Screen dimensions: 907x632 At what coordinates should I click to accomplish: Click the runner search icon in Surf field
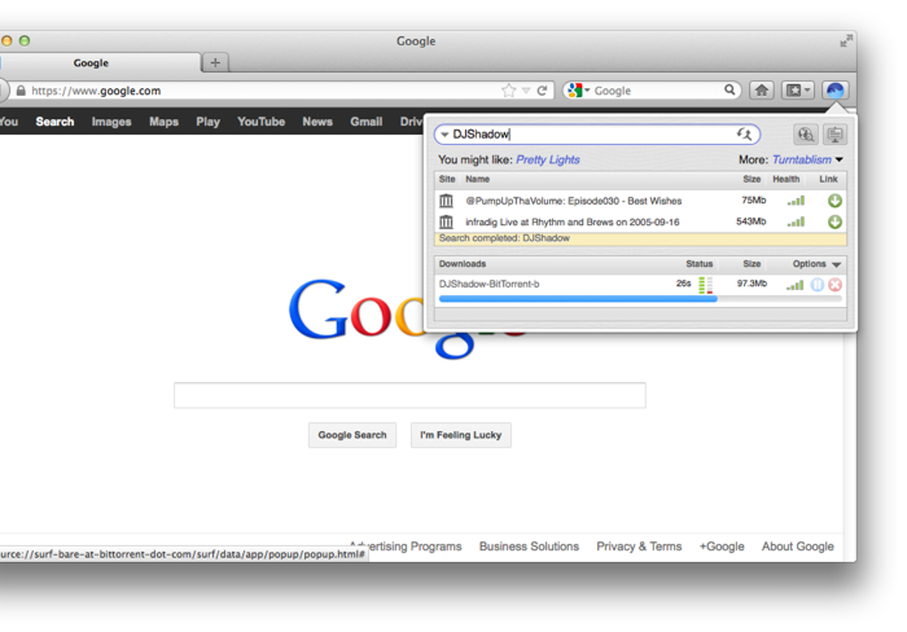tap(744, 134)
